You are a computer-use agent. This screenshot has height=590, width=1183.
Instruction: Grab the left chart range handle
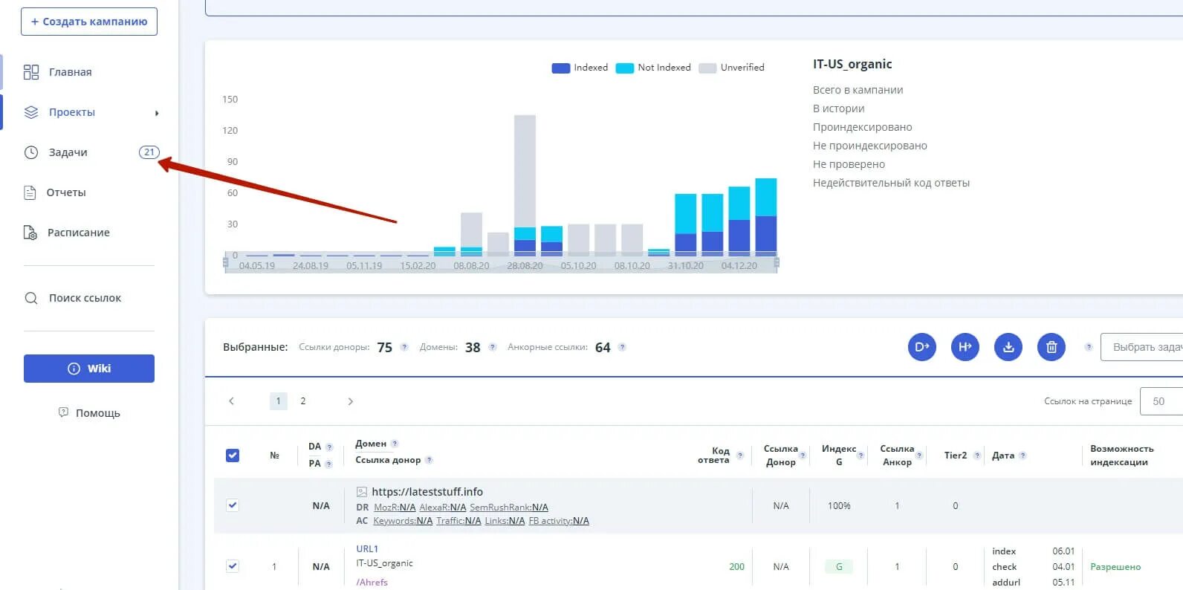[226, 262]
